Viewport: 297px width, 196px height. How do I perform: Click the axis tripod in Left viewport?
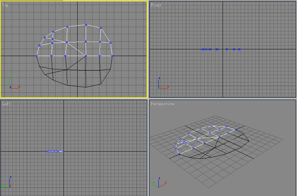tap(6, 182)
